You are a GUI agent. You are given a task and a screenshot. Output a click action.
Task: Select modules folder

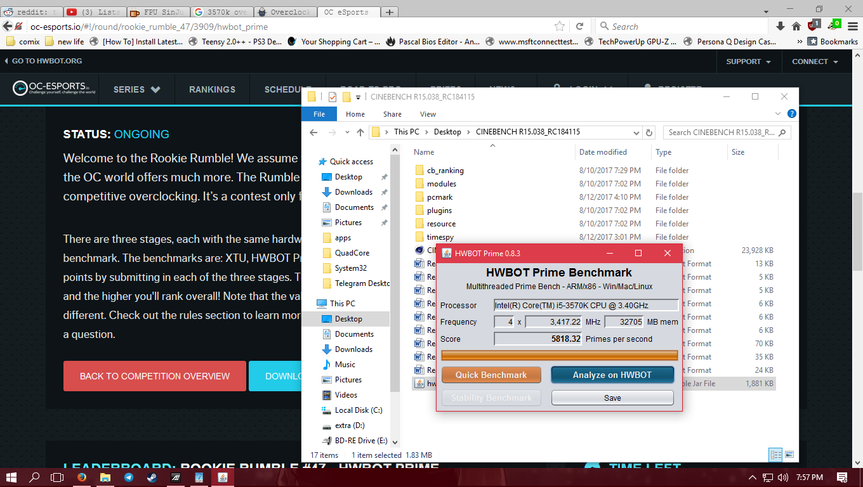point(441,184)
